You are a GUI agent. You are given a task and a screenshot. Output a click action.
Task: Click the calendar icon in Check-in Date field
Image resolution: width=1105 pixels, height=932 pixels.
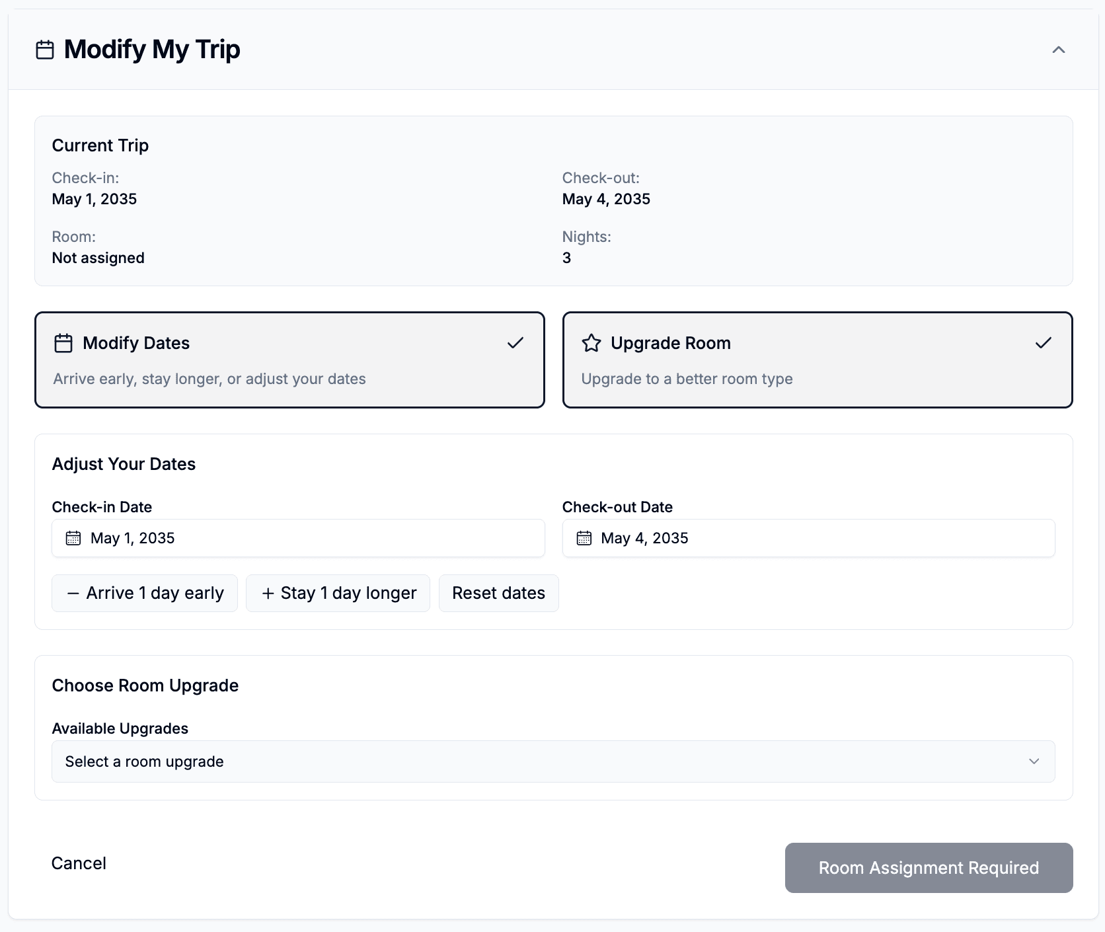(73, 538)
